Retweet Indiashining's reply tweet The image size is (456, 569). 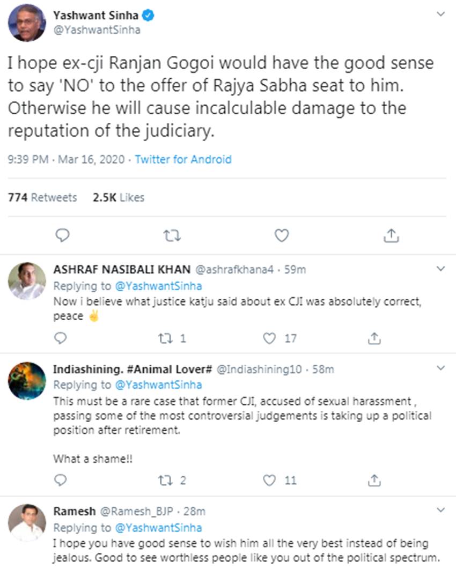point(165,479)
